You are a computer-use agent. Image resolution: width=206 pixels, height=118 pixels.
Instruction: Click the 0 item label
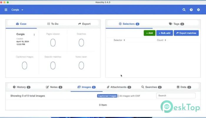point(103,105)
